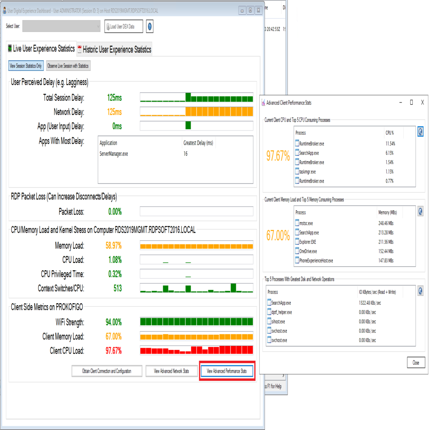Click the dptf_helper.exe process icon
The height and width of the screenshot is (430, 430).
click(270, 312)
